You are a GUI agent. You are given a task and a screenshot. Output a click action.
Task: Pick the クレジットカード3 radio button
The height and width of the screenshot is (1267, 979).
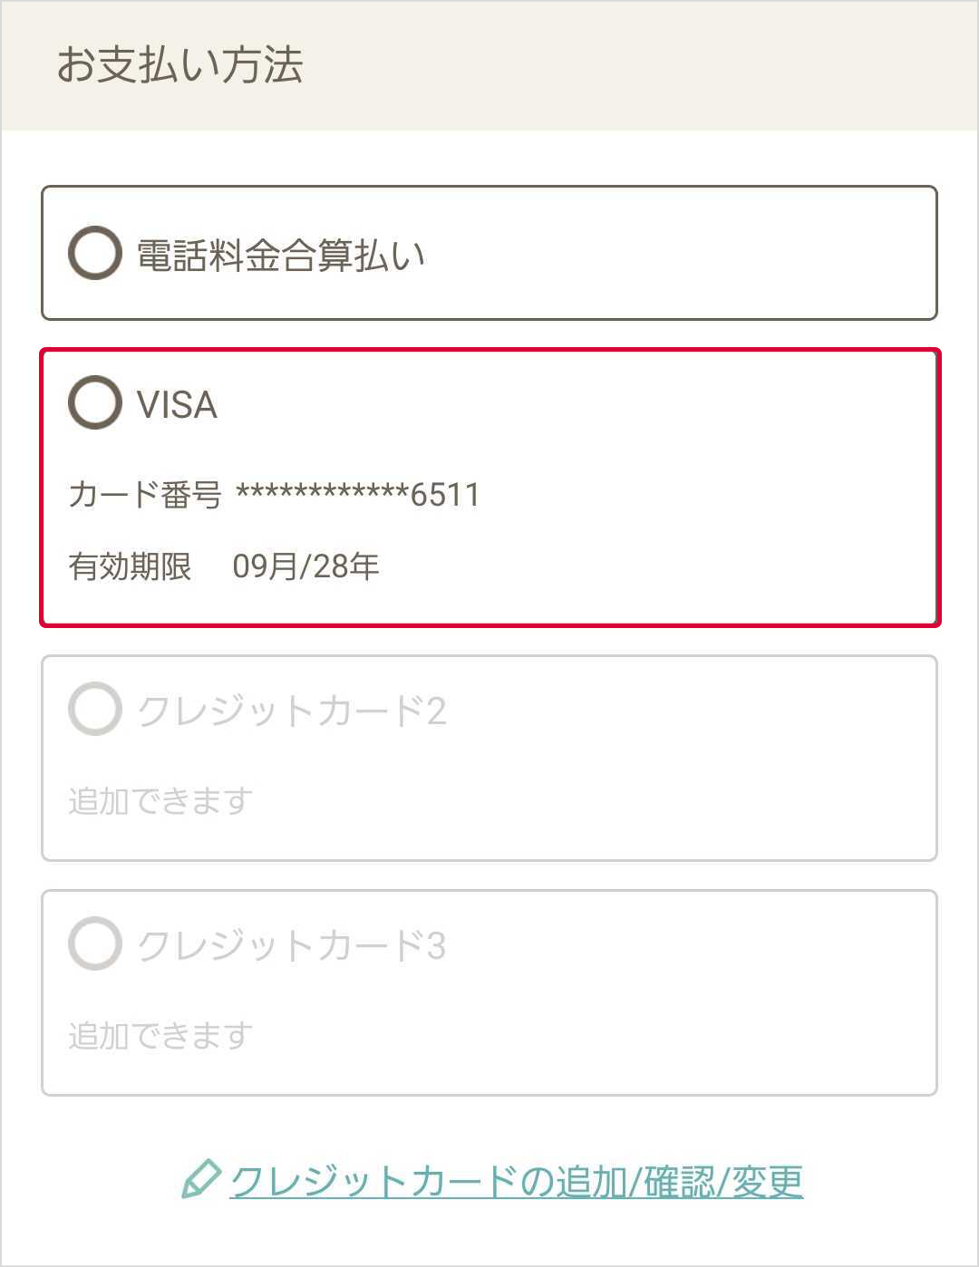pyautogui.click(x=95, y=943)
